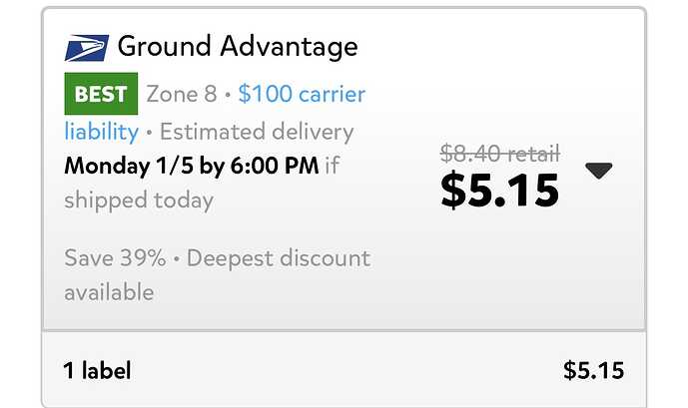Click the green BEST badge
688x408 pixels.
(x=101, y=95)
